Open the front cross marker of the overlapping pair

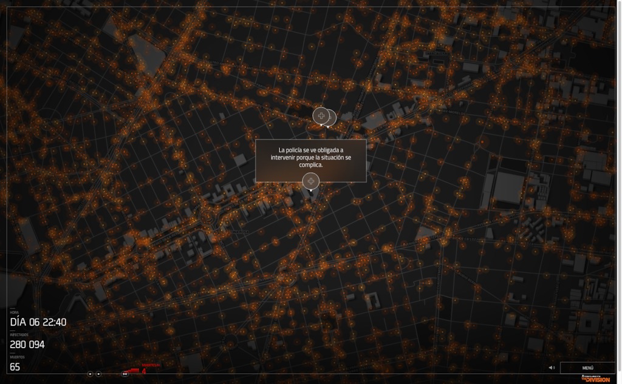coord(321,116)
